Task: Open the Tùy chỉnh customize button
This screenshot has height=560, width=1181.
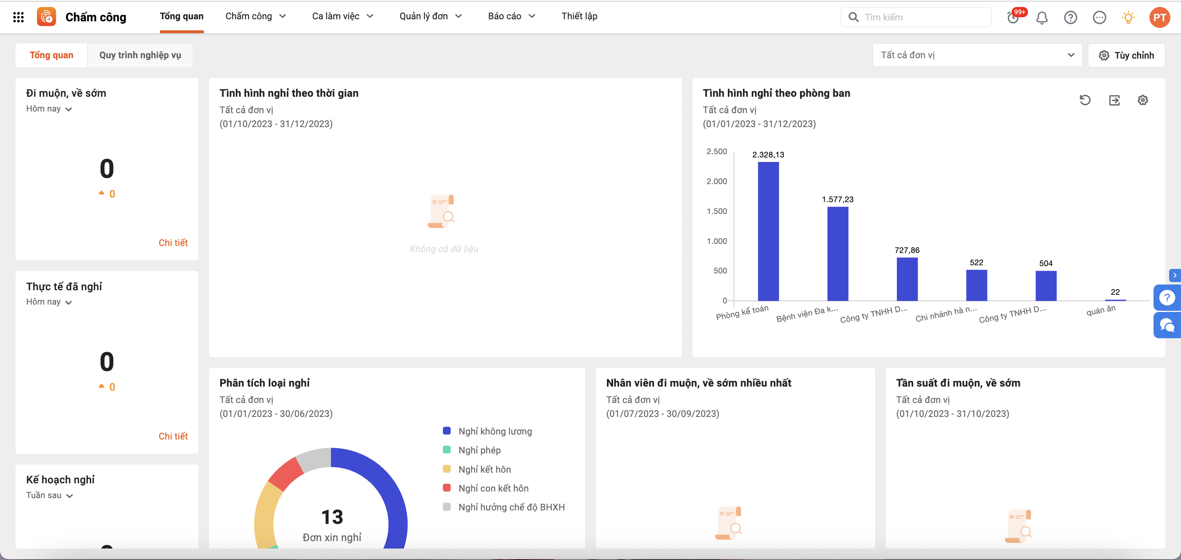Action: (x=1126, y=55)
